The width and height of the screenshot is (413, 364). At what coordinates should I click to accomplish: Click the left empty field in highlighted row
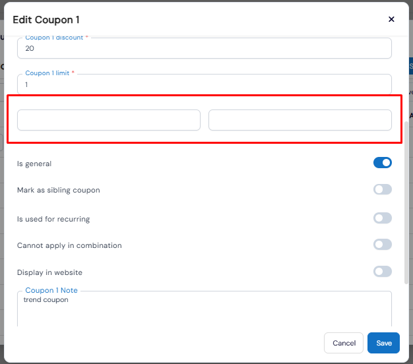pos(109,120)
